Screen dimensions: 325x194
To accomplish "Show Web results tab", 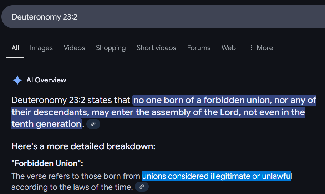I will point(228,48).
